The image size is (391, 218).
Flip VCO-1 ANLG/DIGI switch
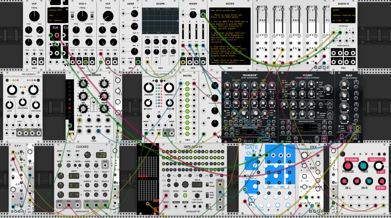[x=73, y=16]
